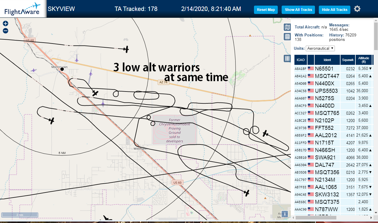Click squawk value 7272
Screen dimensions: 378x223
click(x=351, y=128)
